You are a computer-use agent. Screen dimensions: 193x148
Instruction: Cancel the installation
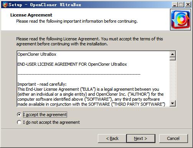tap(173, 138)
